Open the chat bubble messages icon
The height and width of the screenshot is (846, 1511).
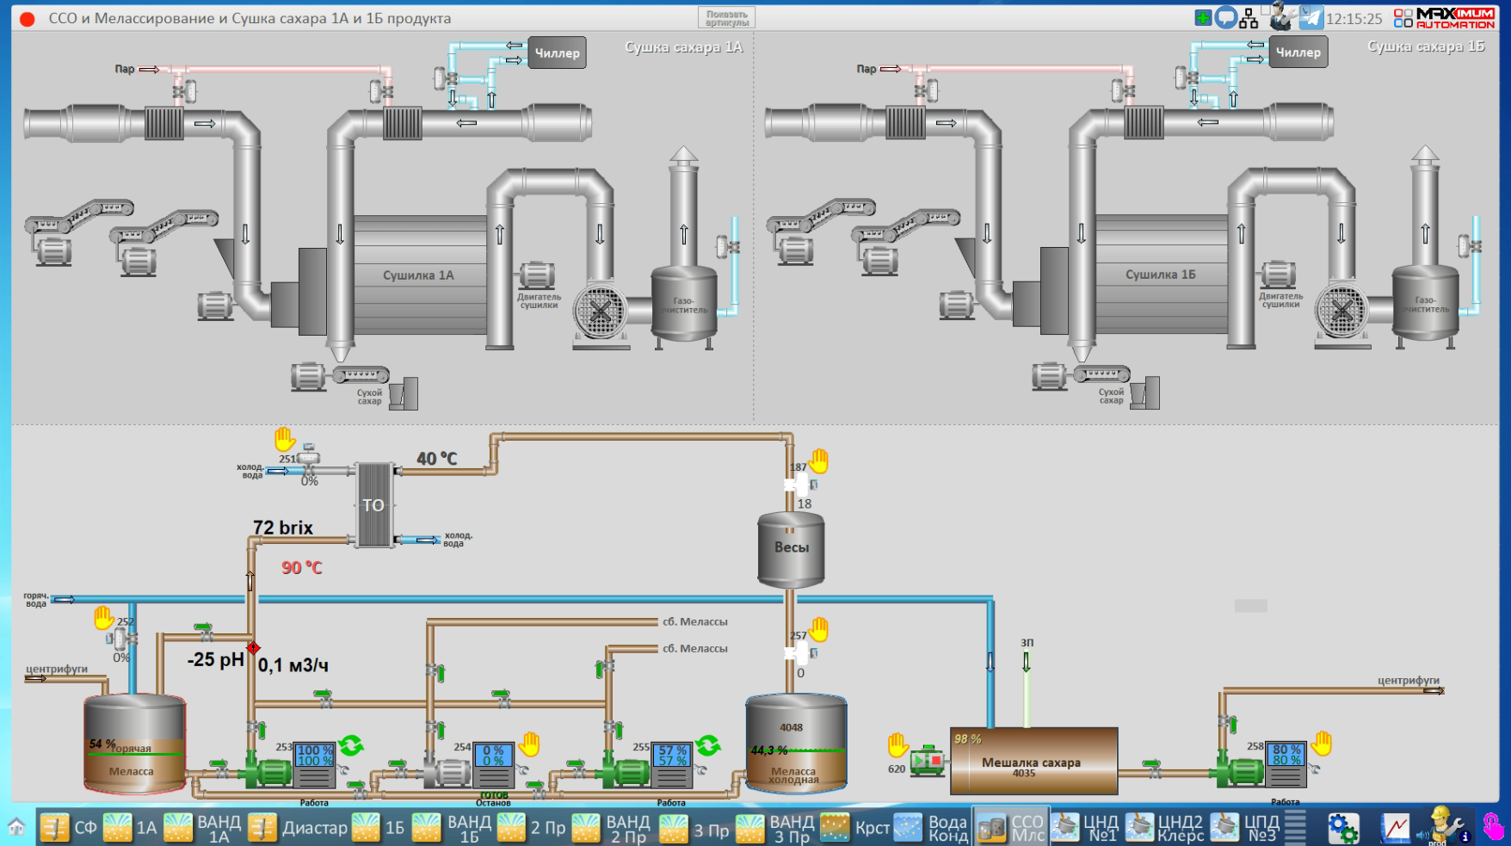click(1225, 18)
